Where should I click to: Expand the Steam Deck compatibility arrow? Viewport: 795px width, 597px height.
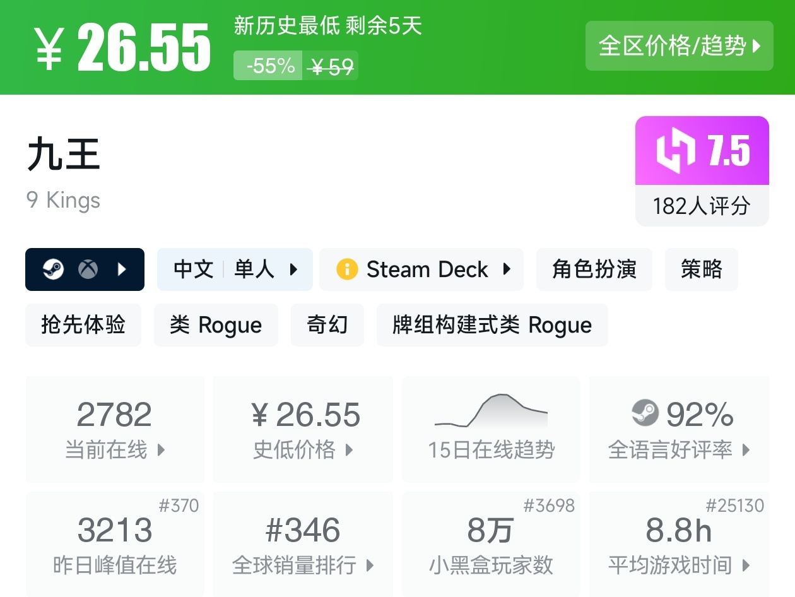(x=507, y=269)
